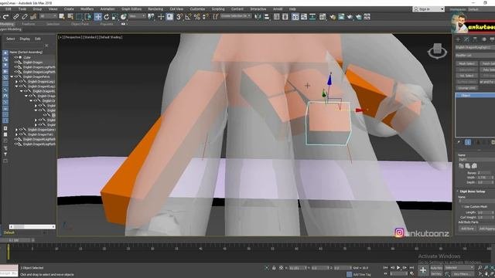The height and width of the screenshot is (278, 495).
Task: Choose the Bind to Space Warp tool
Action: (x=33, y=17)
